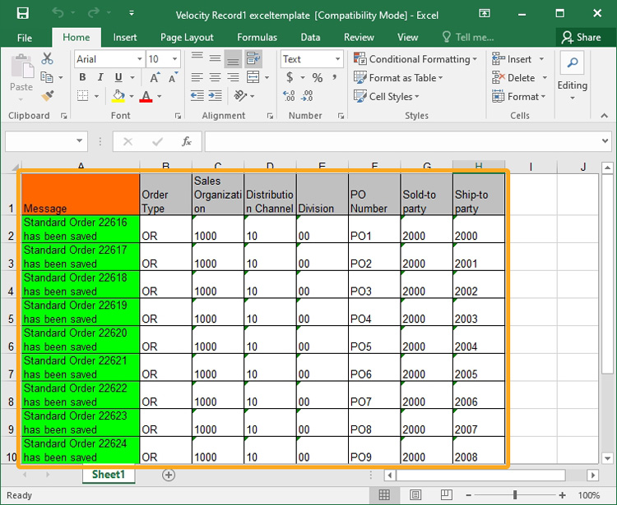The width and height of the screenshot is (617, 505).
Task: Click Align Right icon
Action: tap(233, 77)
